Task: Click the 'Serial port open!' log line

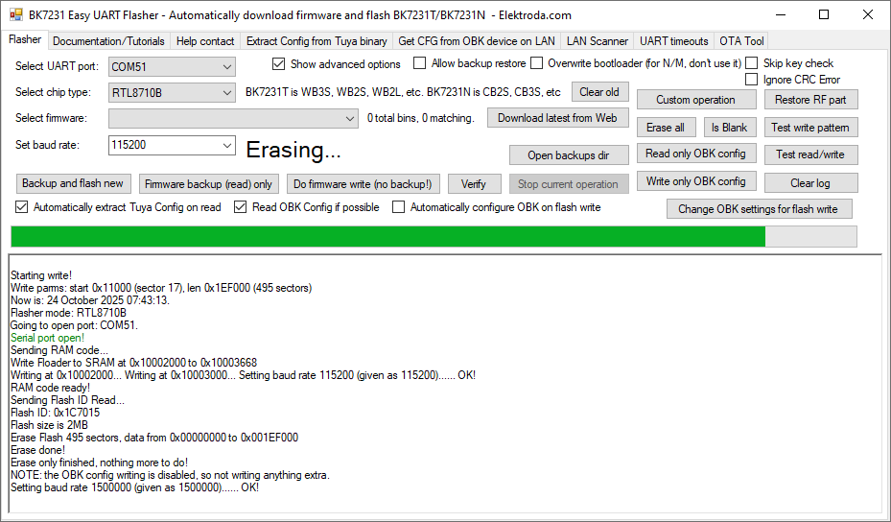Action: [47, 338]
